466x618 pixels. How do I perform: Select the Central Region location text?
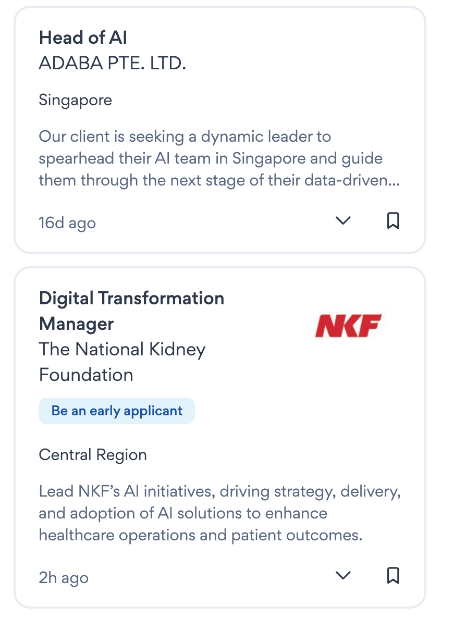pyautogui.click(x=93, y=455)
